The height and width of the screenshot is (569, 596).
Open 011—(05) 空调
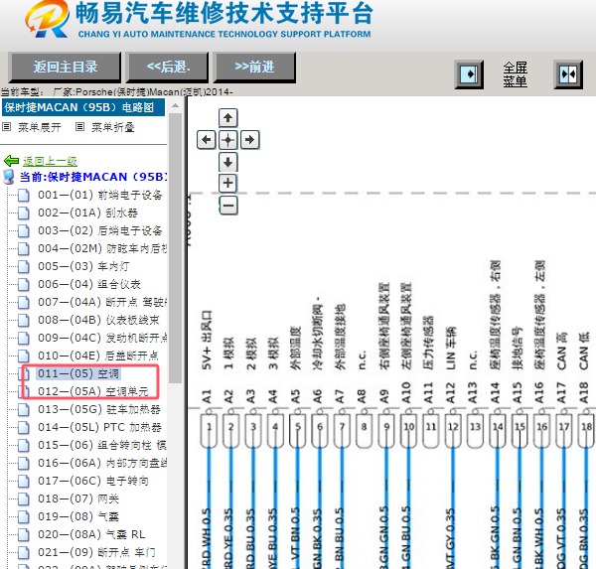78,373
